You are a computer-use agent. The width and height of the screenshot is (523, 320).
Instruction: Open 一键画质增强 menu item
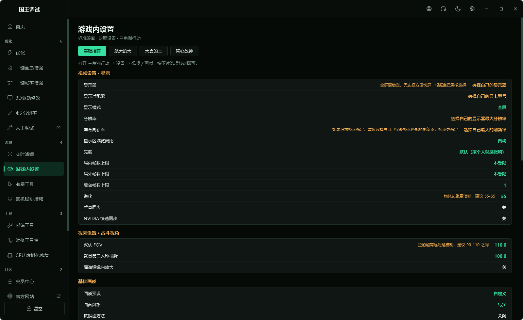point(34,68)
